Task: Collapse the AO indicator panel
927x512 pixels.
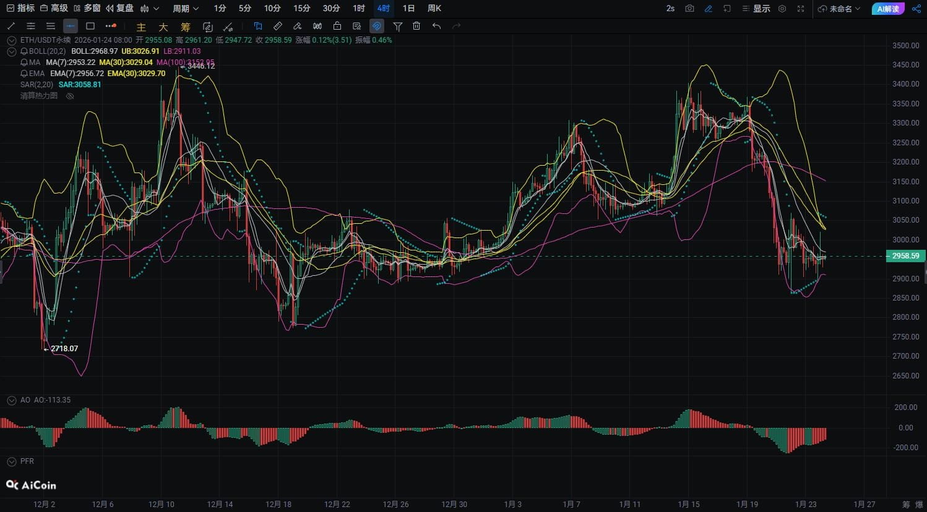Action: (11, 400)
